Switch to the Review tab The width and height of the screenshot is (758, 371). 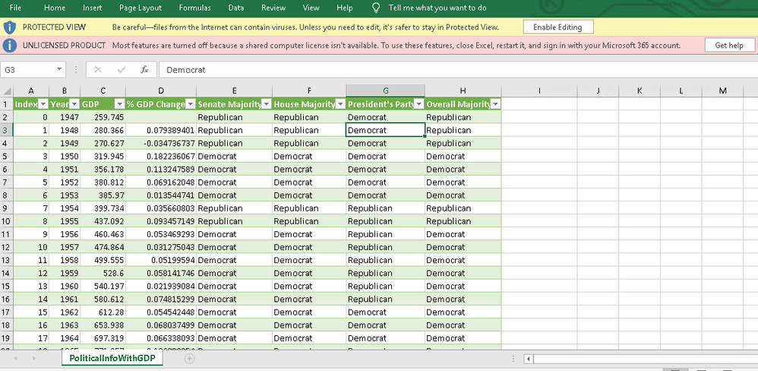273,8
